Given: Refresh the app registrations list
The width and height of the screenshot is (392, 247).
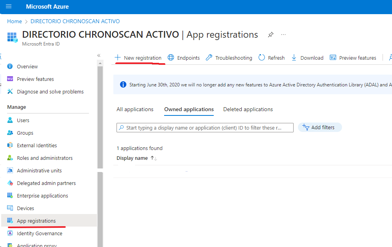Looking at the screenshot, I should pyautogui.click(x=272, y=58).
